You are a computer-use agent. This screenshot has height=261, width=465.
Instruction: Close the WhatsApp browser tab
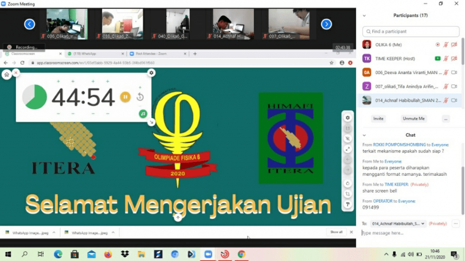123,54
